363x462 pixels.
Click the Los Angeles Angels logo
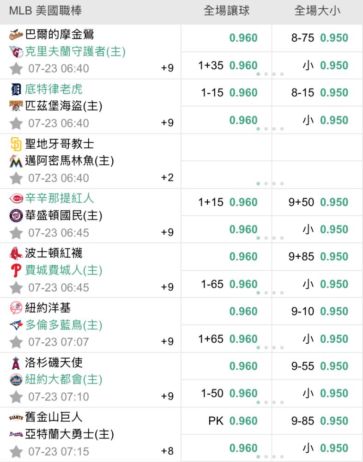pyautogui.click(x=16, y=363)
